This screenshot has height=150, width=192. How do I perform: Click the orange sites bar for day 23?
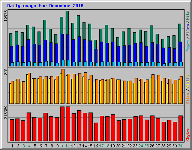136,91
